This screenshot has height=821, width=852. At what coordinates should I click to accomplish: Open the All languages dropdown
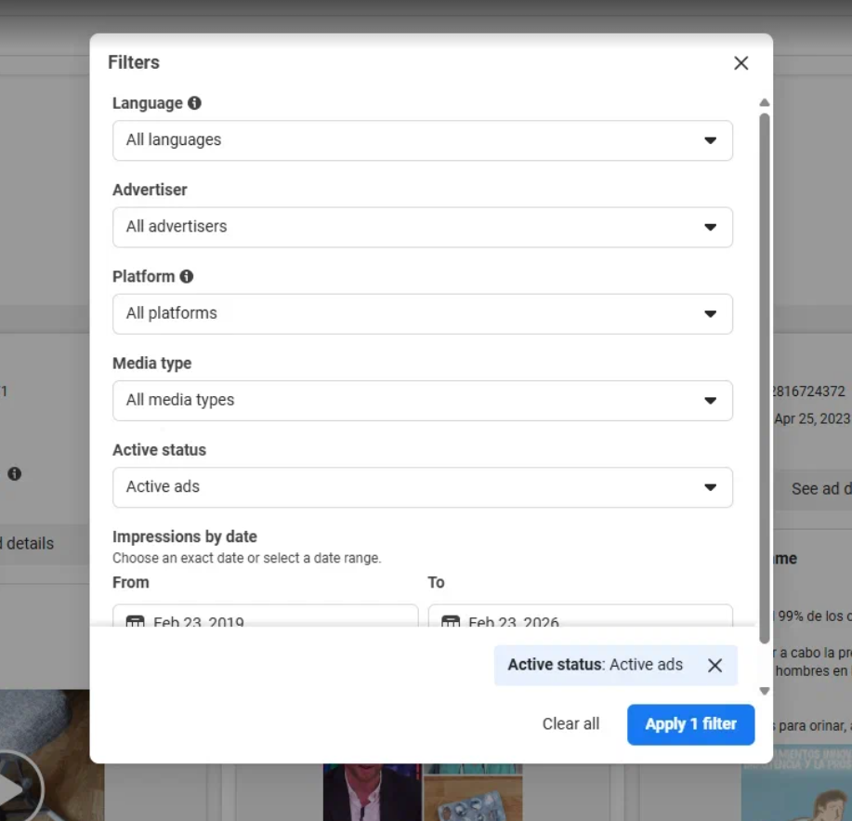(x=422, y=140)
